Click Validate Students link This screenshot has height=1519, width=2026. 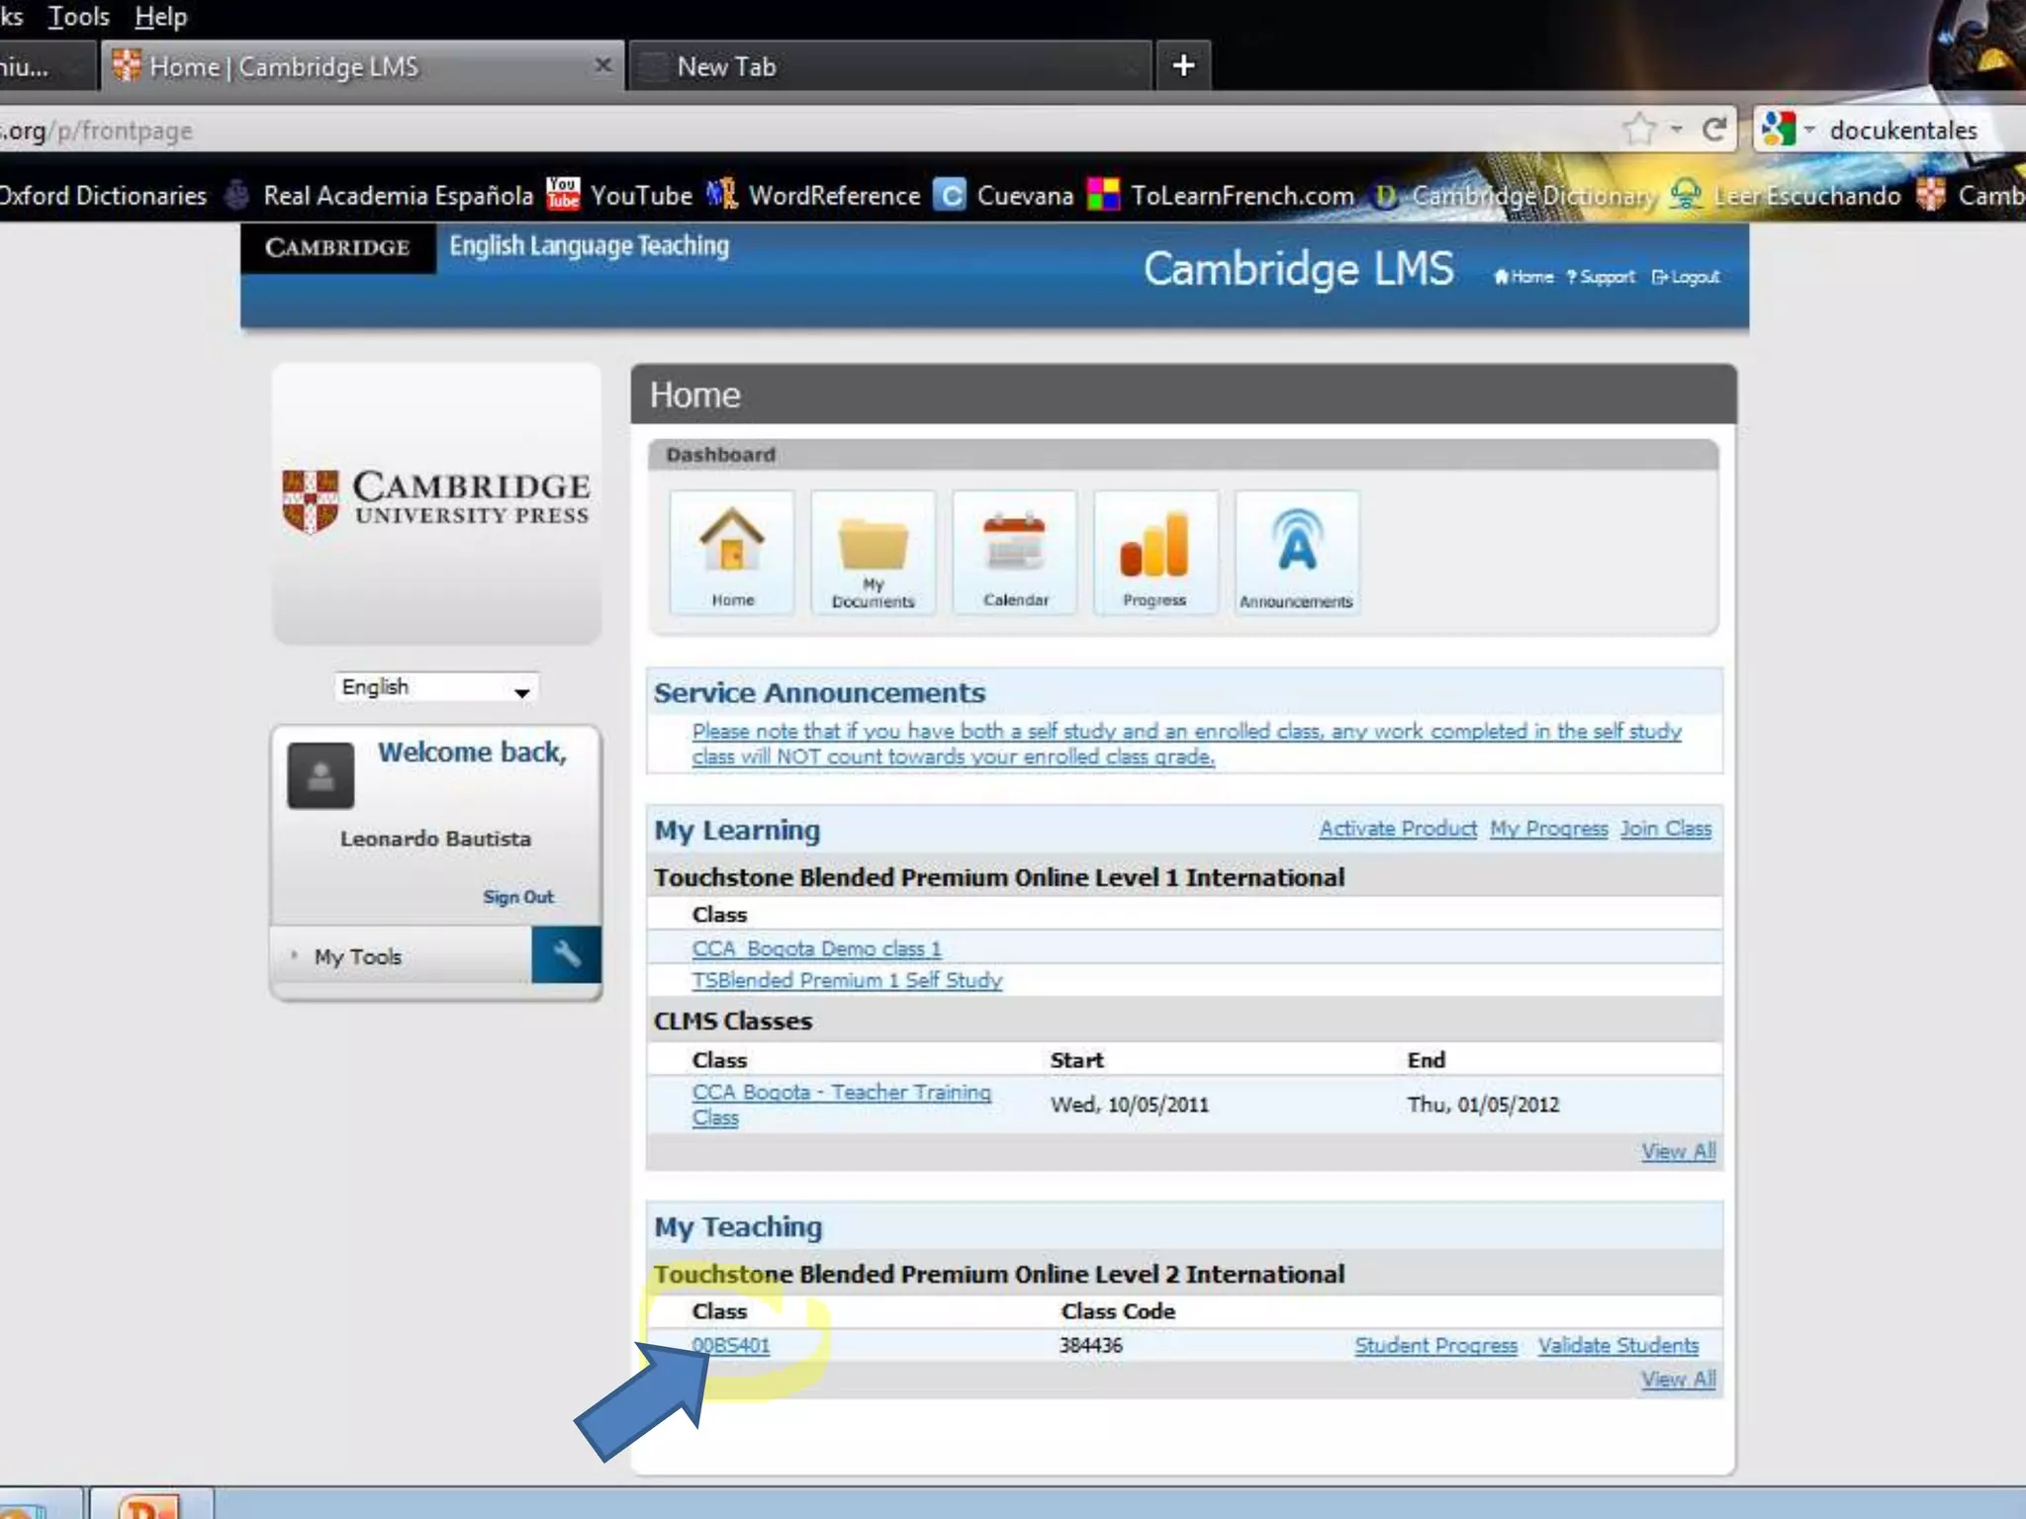1617,1345
